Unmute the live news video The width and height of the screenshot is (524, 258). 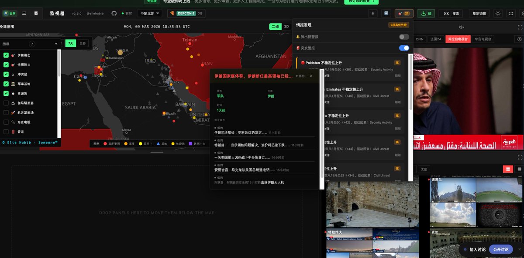pyautogui.click(x=462, y=27)
